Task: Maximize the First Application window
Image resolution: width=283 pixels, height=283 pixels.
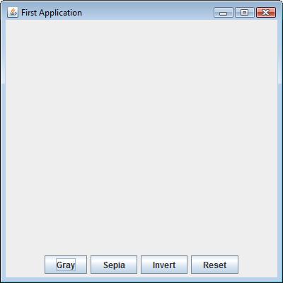Action: (x=245, y=13)
